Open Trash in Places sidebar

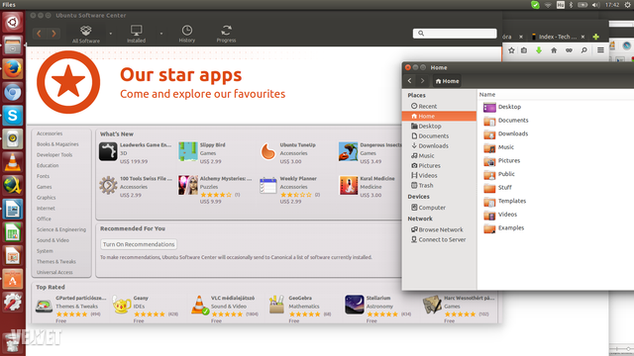[439, 185]
